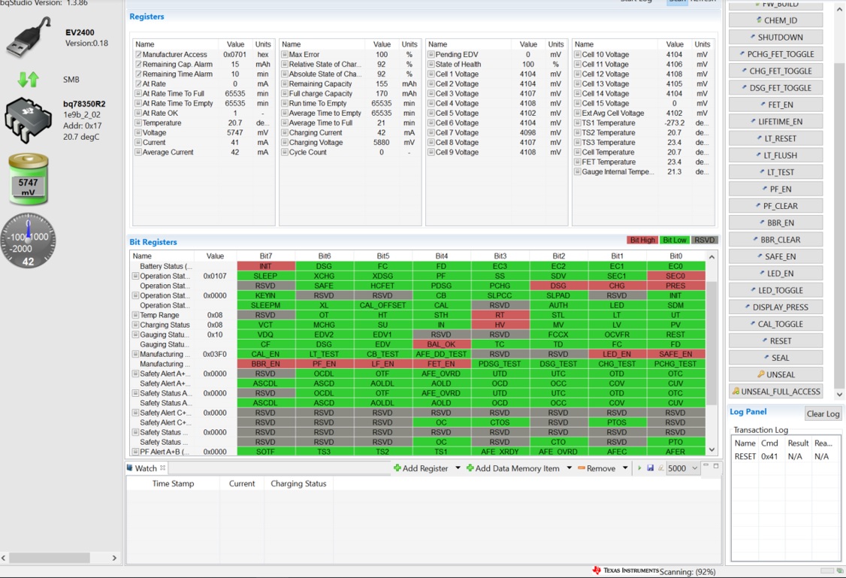The height and width of the screenshot is (578, 846).
Task: Click LT_FLUSH command button
Action: 775,156
